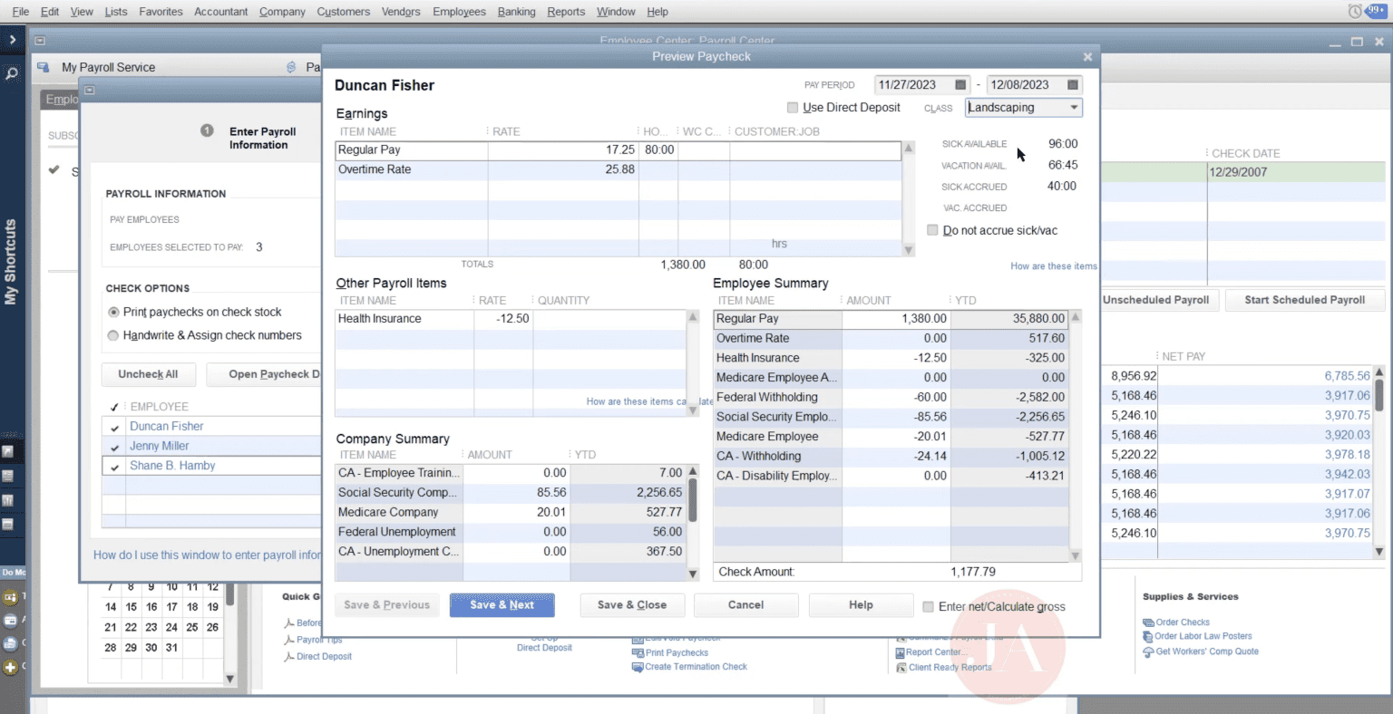The image size is (1393, 714).
Task: Click the Save & Next button
Action: click(502, 604)
